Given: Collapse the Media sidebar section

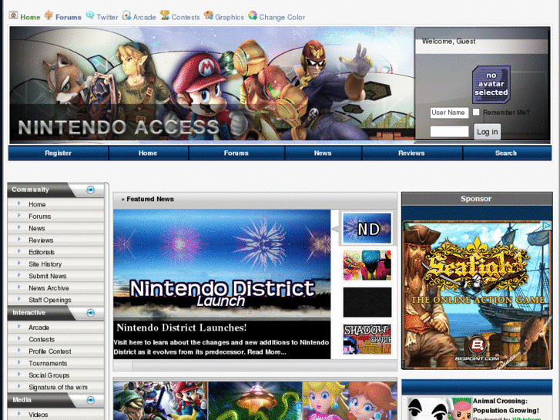Looking at the screenshot, I should coord(91,400).
